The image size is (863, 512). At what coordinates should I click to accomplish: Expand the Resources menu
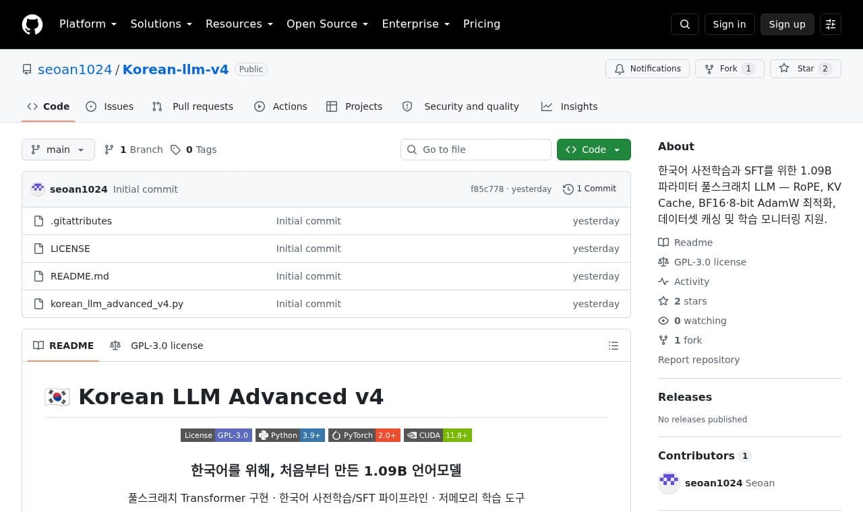239,24
